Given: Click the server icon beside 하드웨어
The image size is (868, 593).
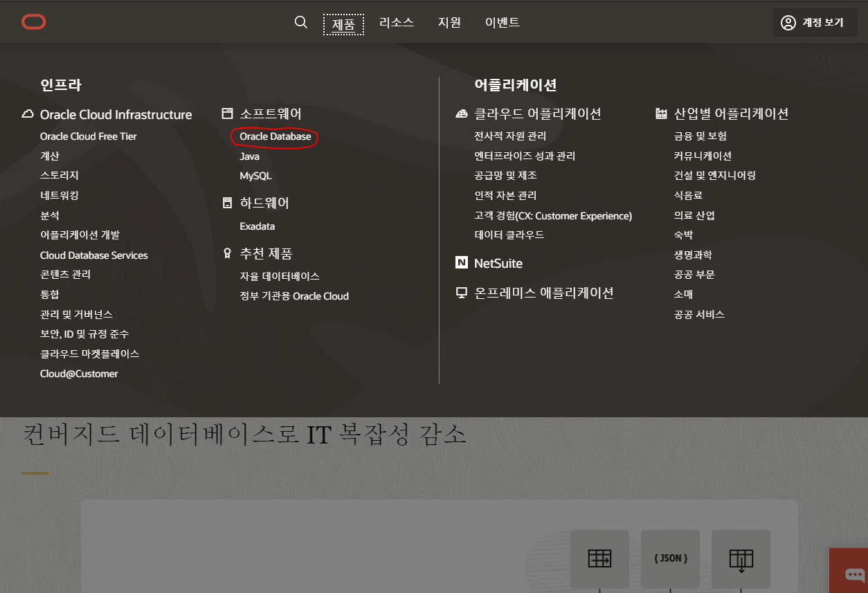Looking at the screenshot, I should click(x=227, y=203).
